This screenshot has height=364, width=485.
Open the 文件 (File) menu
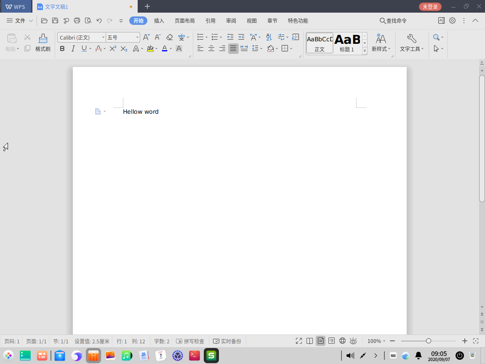coord(20,21)
